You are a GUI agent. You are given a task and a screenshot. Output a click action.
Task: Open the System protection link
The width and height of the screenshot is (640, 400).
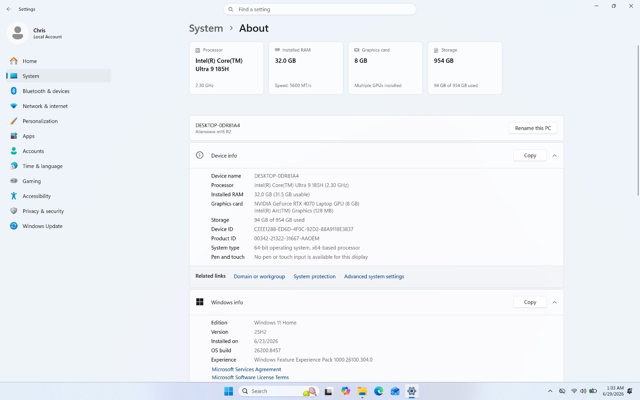coord(314,276)
